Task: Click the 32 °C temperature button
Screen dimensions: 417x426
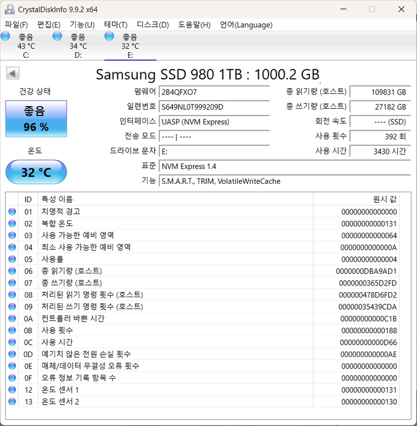Action: point(36,172)
